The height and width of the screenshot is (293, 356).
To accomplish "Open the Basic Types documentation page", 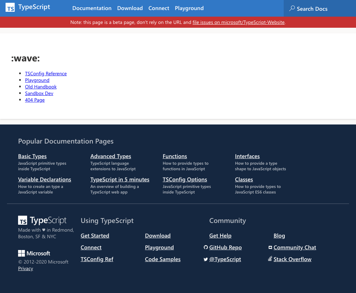I will click(x=32, y=156).
